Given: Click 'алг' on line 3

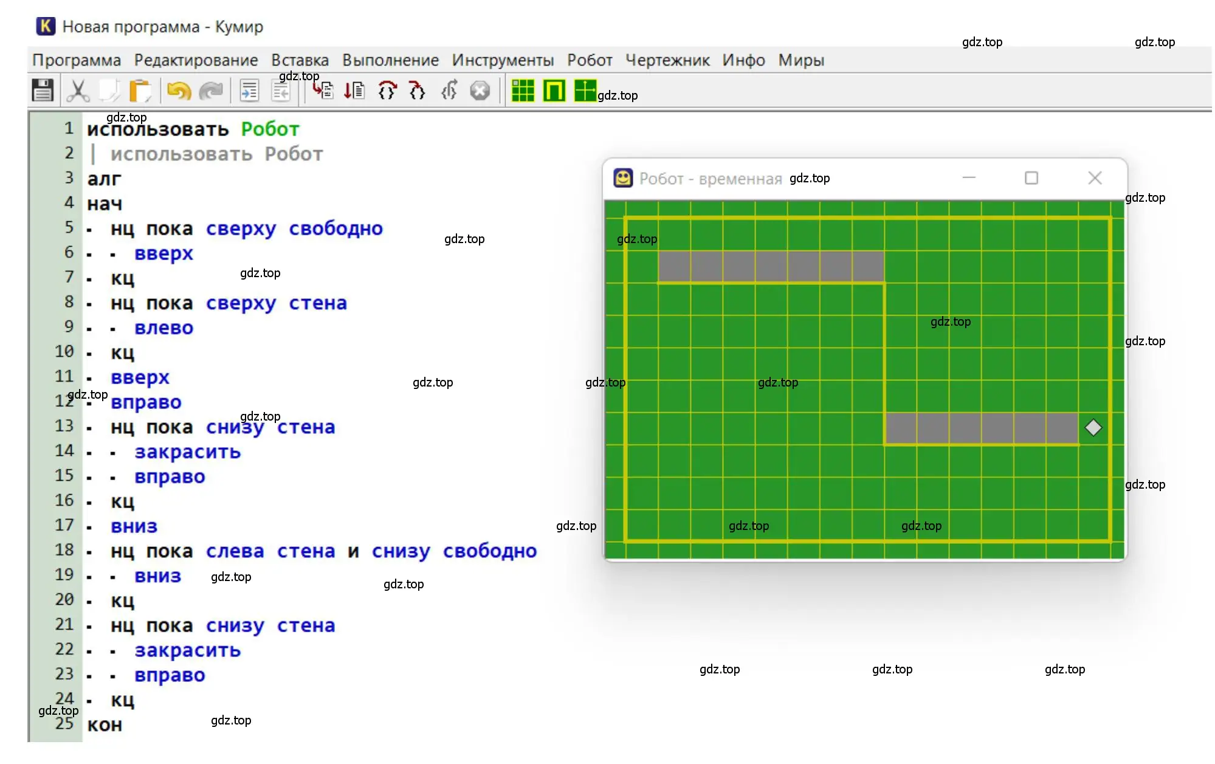Looking at the screenshot, I should 104,179.
